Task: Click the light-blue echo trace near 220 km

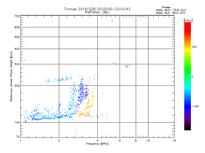Action: click(x=58, y=79)
